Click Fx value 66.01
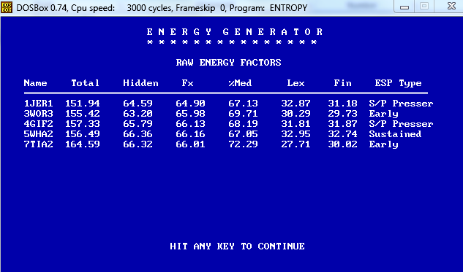This screenshot has height=272, width=463. (x=190, y=144)
